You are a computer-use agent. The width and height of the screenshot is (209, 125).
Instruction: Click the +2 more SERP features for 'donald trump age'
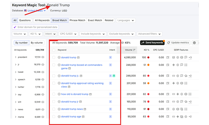coord(190,116)
